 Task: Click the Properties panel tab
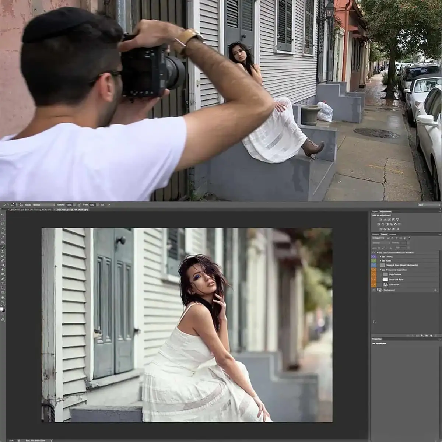coord(377,339)
